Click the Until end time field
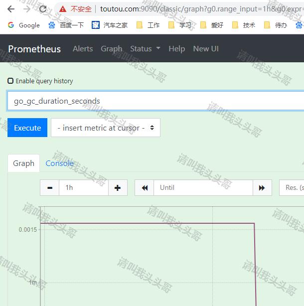Viewport: 304px width, 306px height. tap(203, 188)
